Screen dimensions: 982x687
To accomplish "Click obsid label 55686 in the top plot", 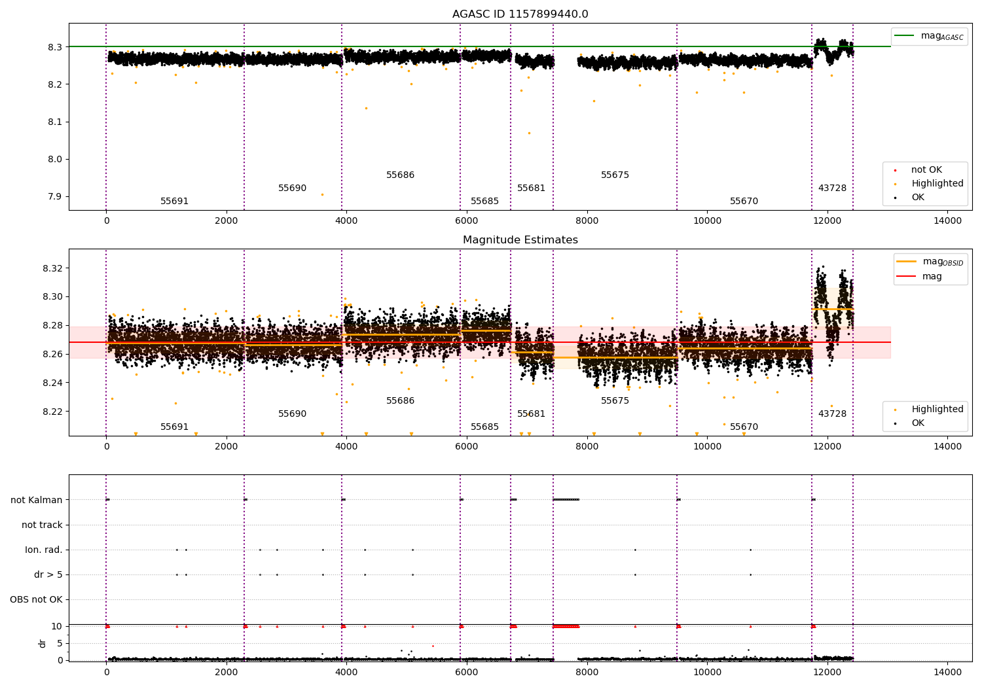I will [x=400, y=175].
